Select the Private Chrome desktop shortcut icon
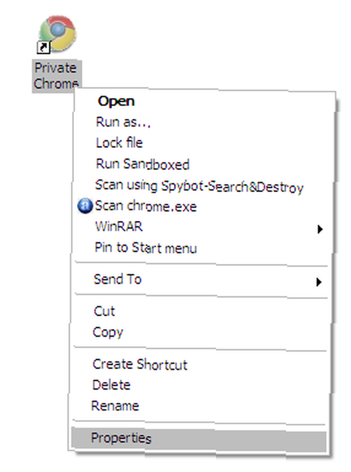 (57, 34)
